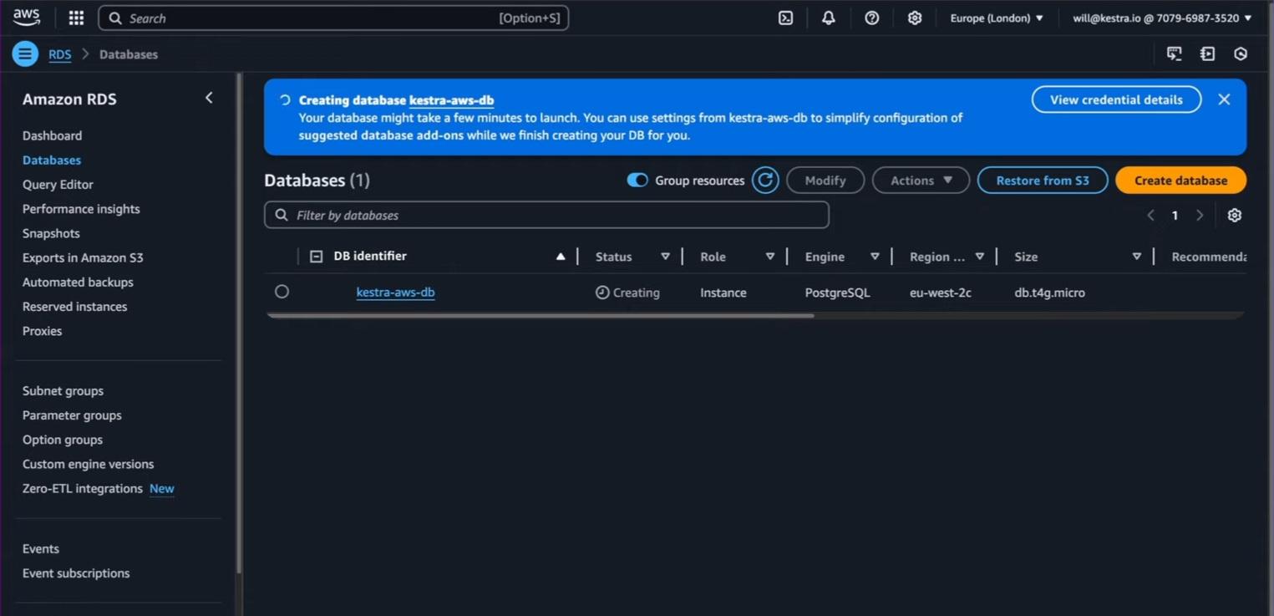Click the Create database button
This screenshot has height=616, width=1274.
(x=1180, y=181)
